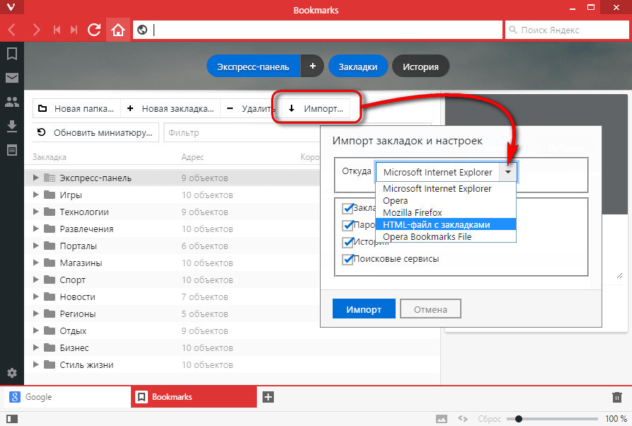
Task: Open the Экспресс-панель page tab
Action: click(253, 66)
